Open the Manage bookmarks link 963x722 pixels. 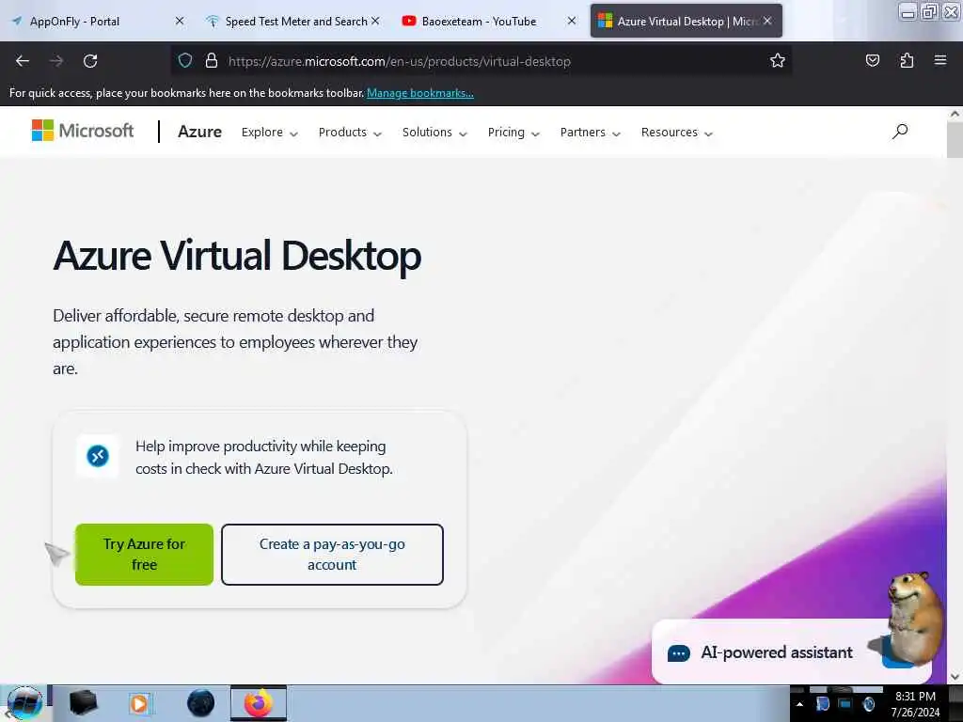point(420,93)
